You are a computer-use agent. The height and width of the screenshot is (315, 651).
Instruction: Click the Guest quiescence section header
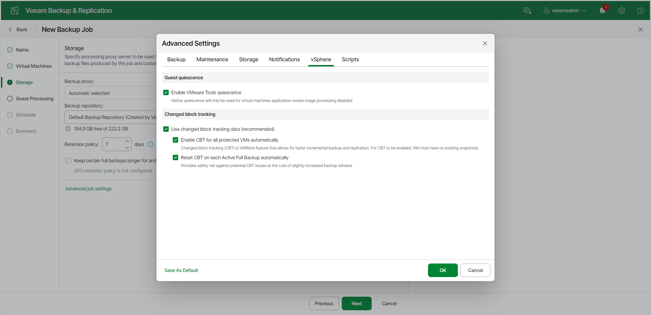(x=325, y=78)
